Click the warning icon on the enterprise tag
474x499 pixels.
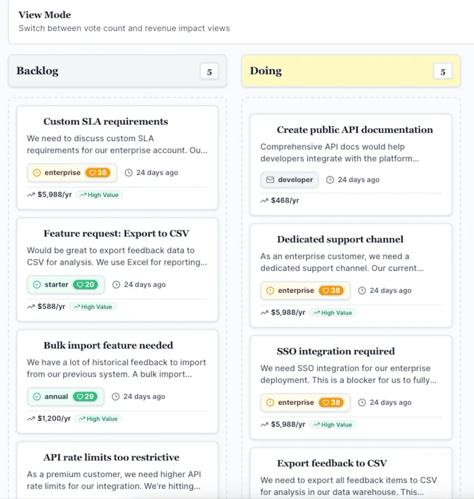(x=37, y=173)
